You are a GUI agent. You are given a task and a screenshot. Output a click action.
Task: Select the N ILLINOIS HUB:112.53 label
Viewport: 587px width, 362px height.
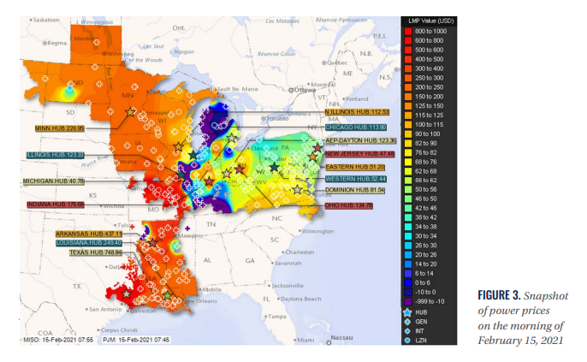357,112
